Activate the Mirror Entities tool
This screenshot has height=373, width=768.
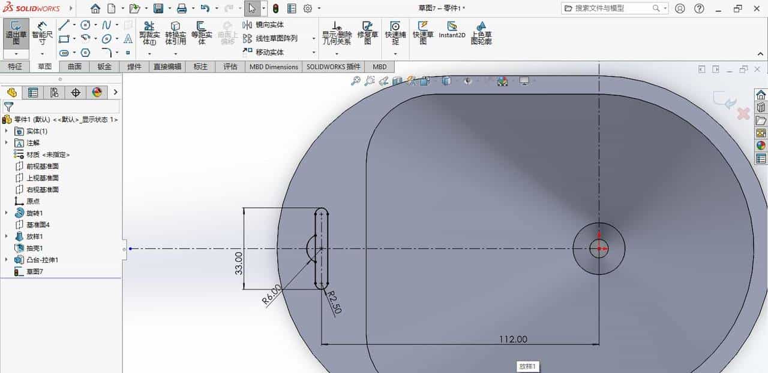(264, 25)
